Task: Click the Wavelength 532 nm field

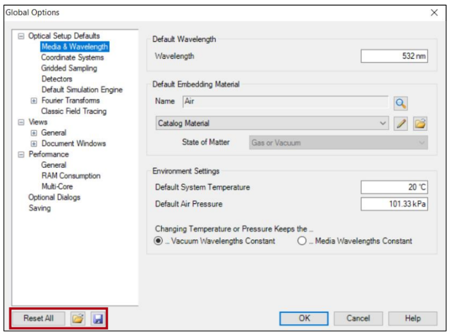Action: pos(394,56)
